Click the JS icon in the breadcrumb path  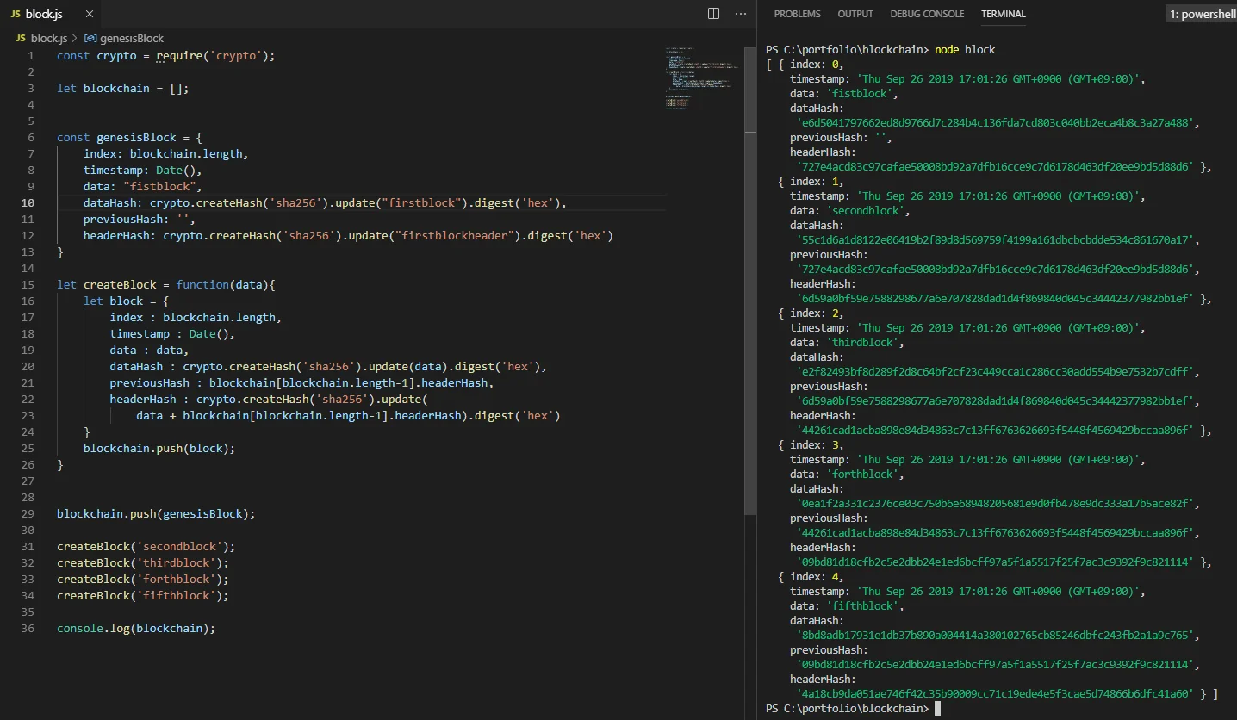click(x=21, y=39)
